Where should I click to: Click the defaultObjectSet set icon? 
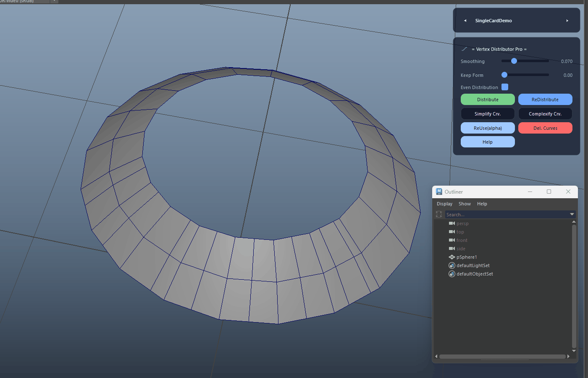click(x=452, y=274)
